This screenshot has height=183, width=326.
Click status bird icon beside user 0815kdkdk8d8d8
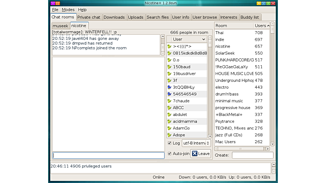click(169, 53)
